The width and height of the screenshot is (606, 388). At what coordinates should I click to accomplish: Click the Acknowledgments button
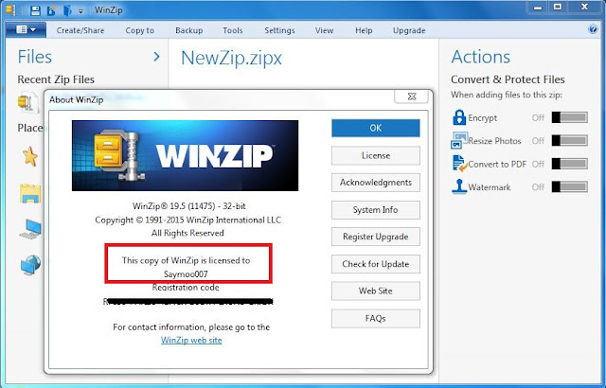coord(376,183)
